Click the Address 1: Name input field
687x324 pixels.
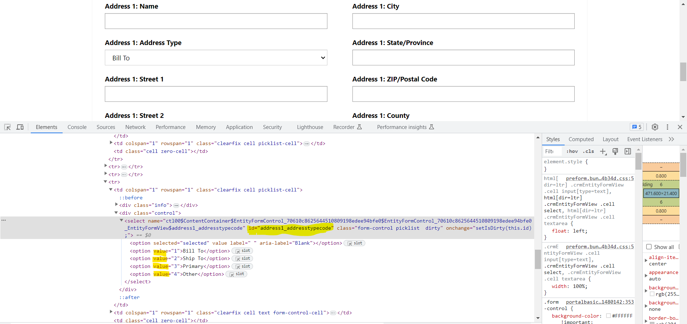click(216, 21)
